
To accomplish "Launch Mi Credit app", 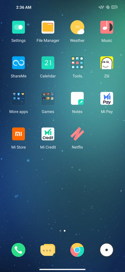I will pos(48,134).
